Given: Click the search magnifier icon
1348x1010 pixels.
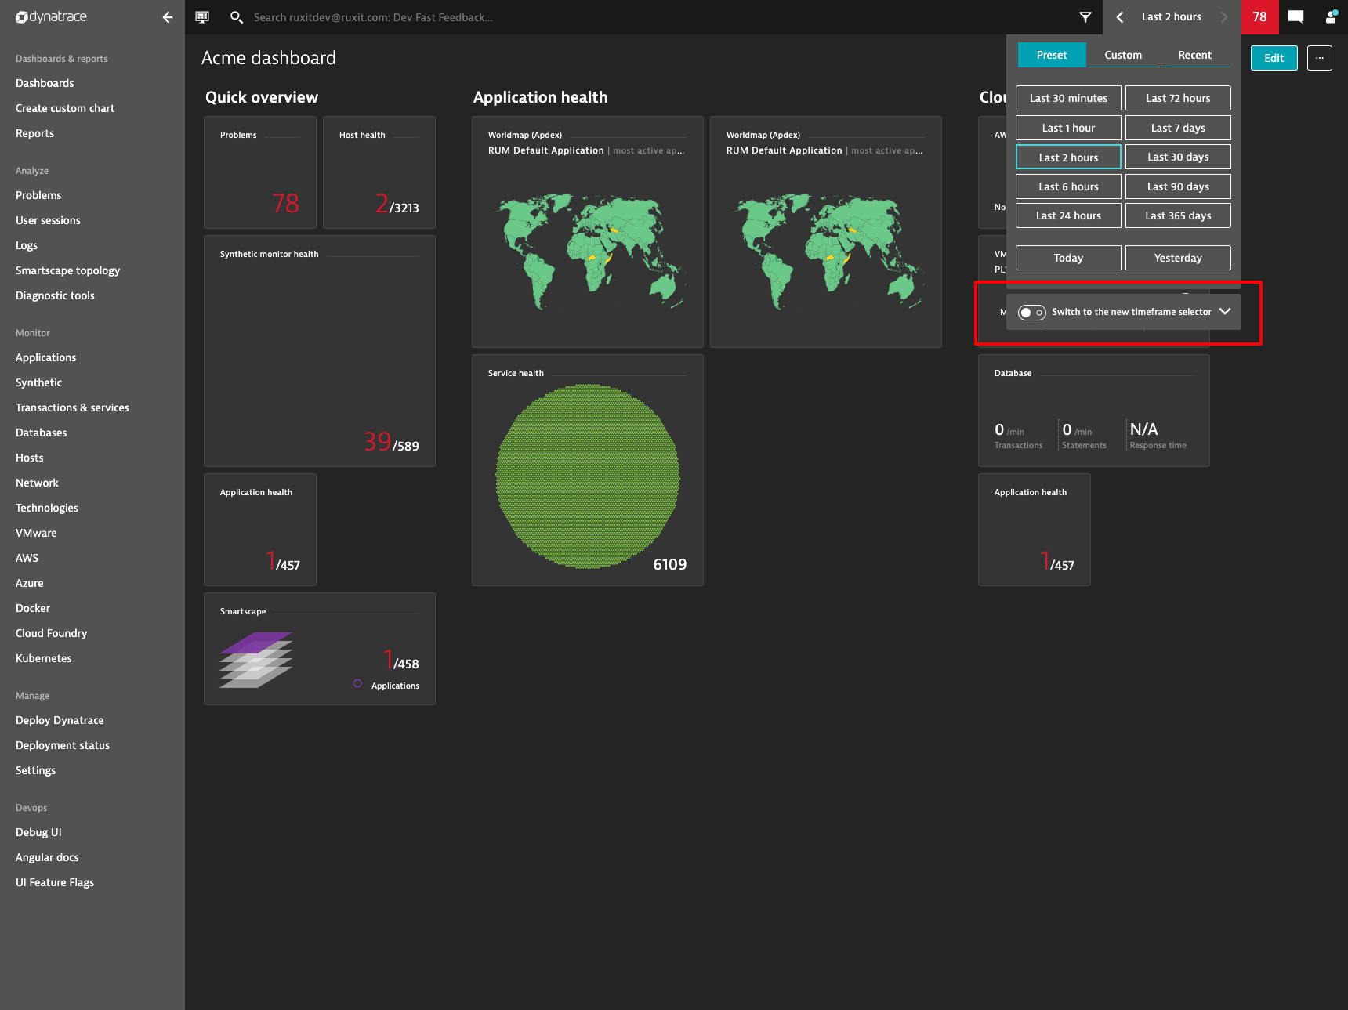Looking at the screenshot, I should click(x=236, y=17).
